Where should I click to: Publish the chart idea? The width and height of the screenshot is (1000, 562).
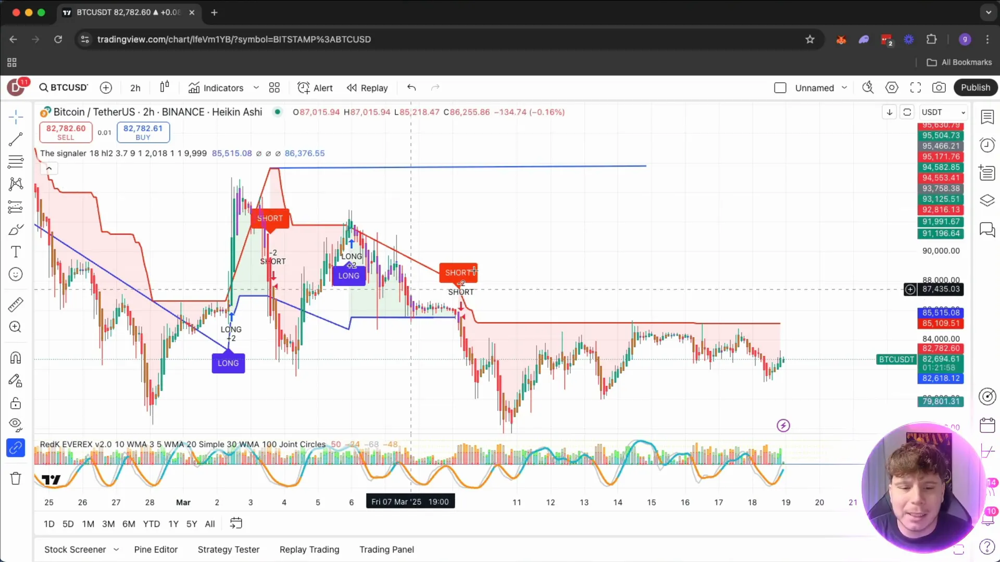pyautogui.click(x=975, y=87)
